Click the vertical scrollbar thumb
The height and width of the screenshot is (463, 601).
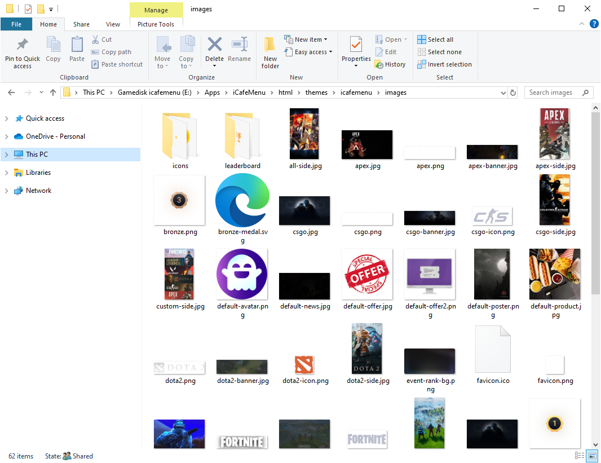click(596, 203)
